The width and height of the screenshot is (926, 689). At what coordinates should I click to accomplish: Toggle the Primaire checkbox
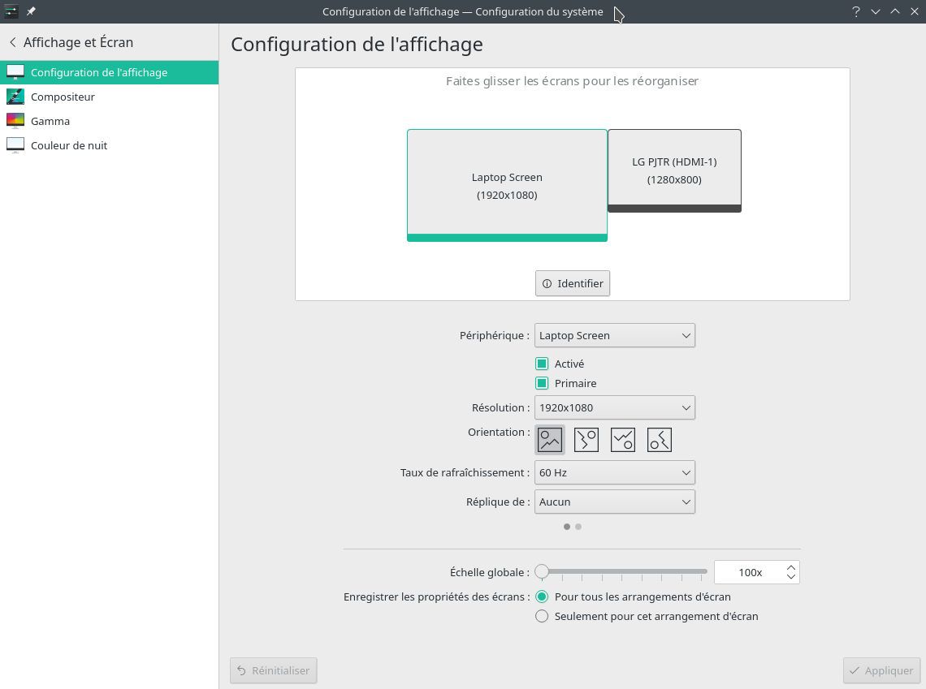coord(542,383)
